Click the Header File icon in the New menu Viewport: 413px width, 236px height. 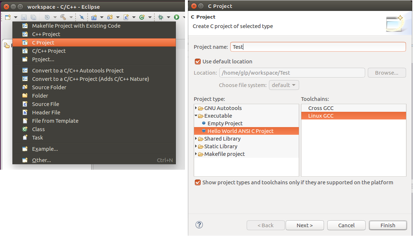25,112
